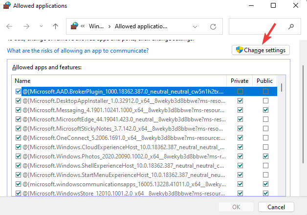Click the OK button
Image resolution: width=307 pixels, height=215 pixels.
[x=236, y=207]
